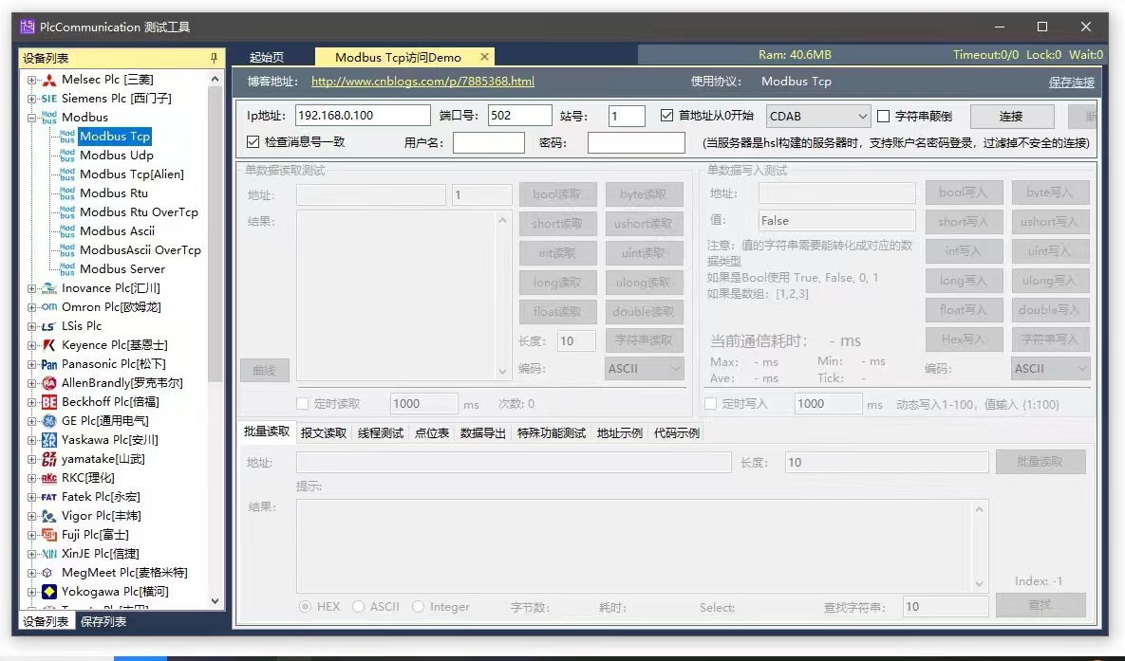1125x661 pixels.
Task: Open the 点位表 tab
Action: [x=432, y=433]
